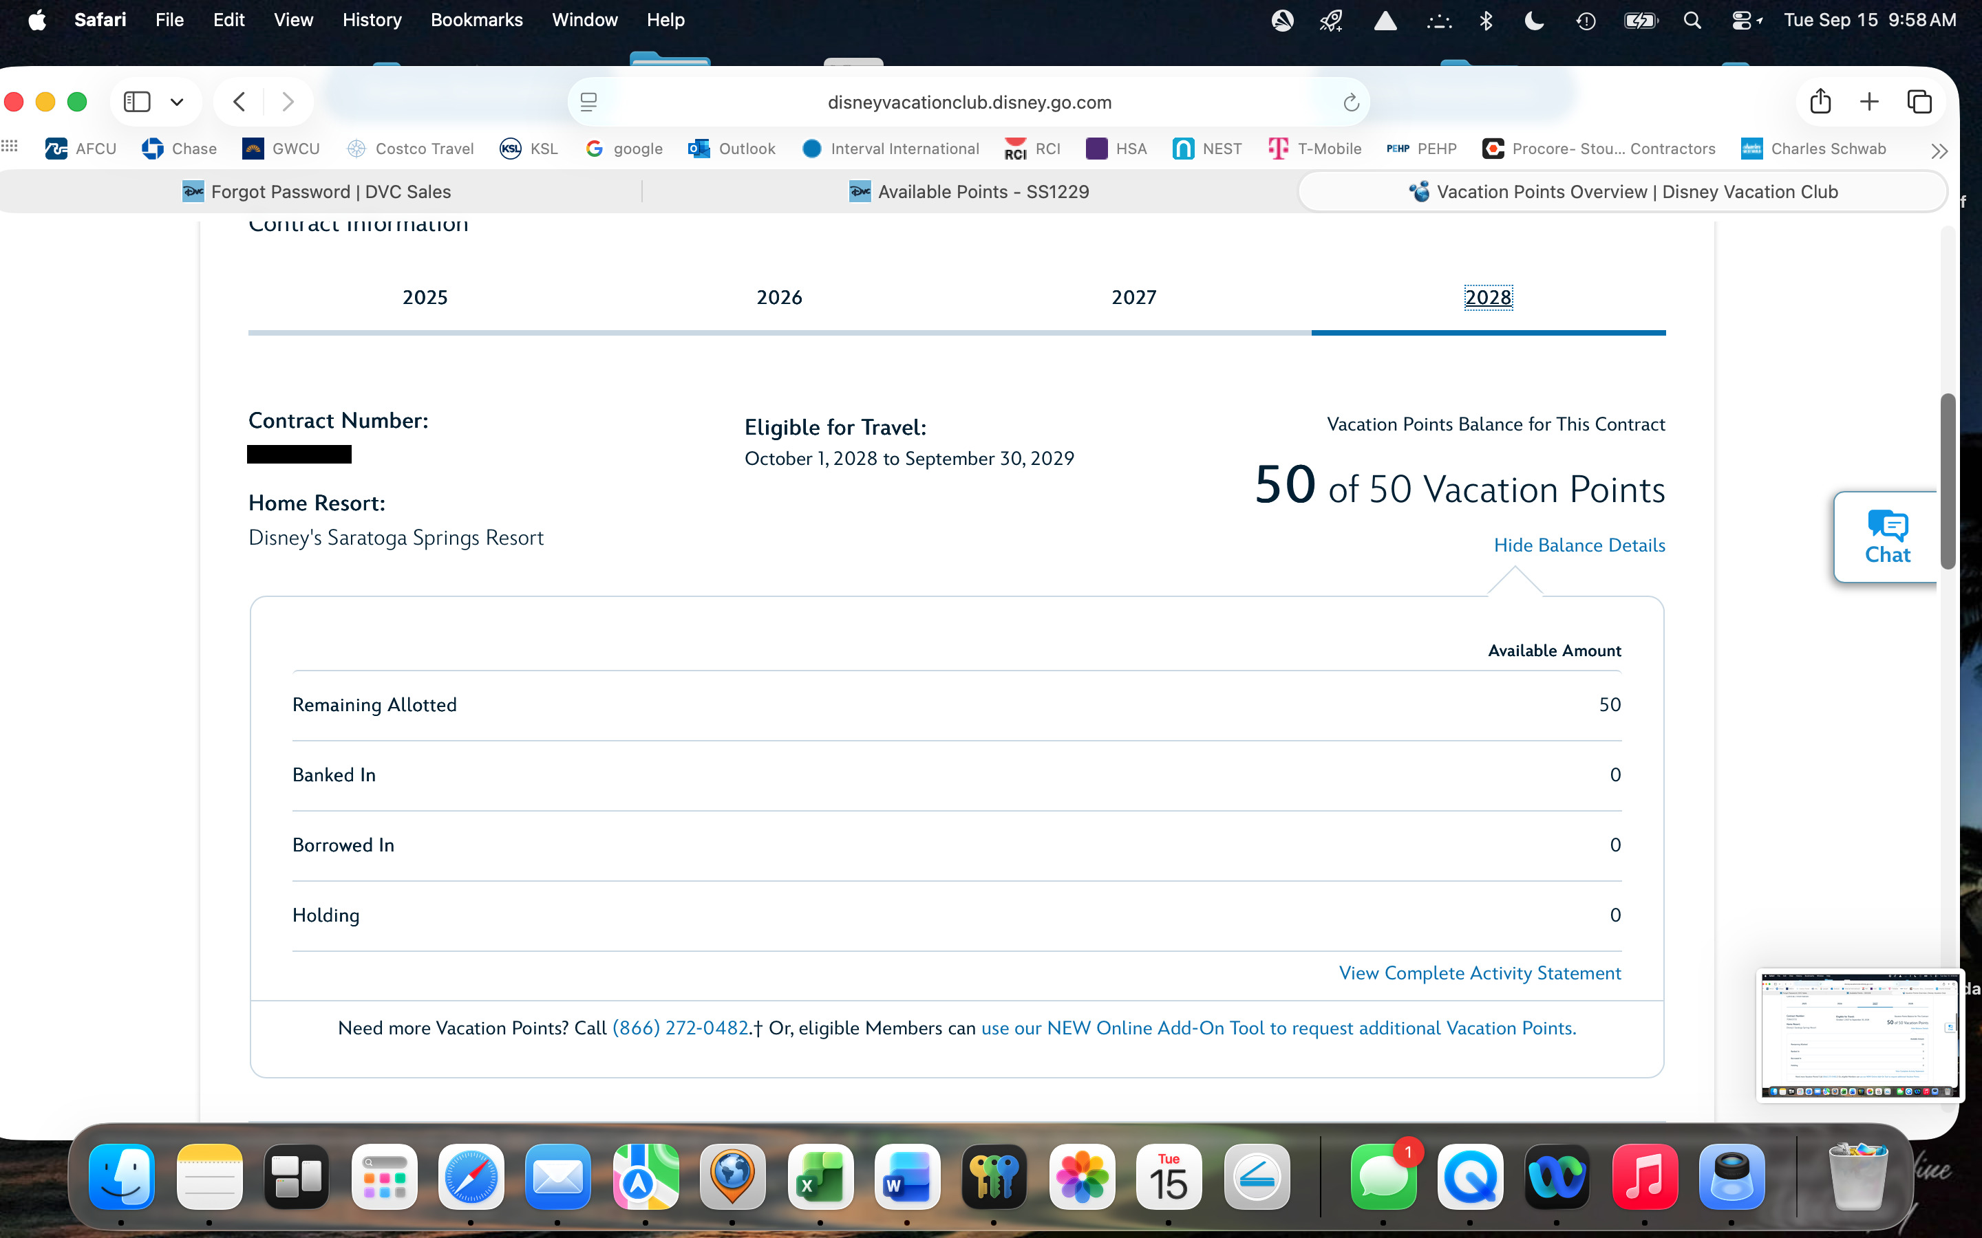1982x1238 pixels.
Task: Open the RCI bookmark
Action: coord(1033,148)
